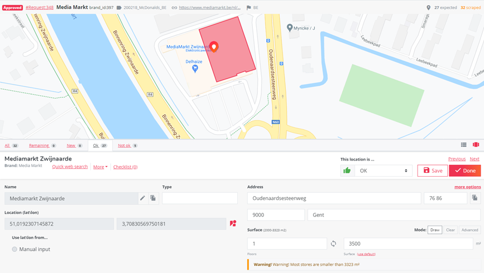Image resolution: width=484 pixels, height=273 pixels.
Task: Open the New tab
Action: point(74,145)
